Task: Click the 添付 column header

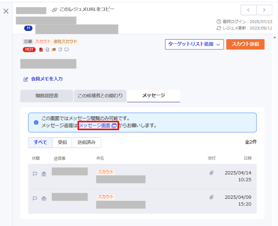Action: click(x=211, y=158)
